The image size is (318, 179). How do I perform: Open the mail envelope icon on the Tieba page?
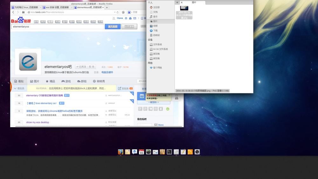pos(135,18)
